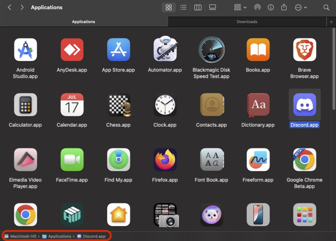Click the Contacts.app name label
The image size is (336, 241).
(211, 125)
